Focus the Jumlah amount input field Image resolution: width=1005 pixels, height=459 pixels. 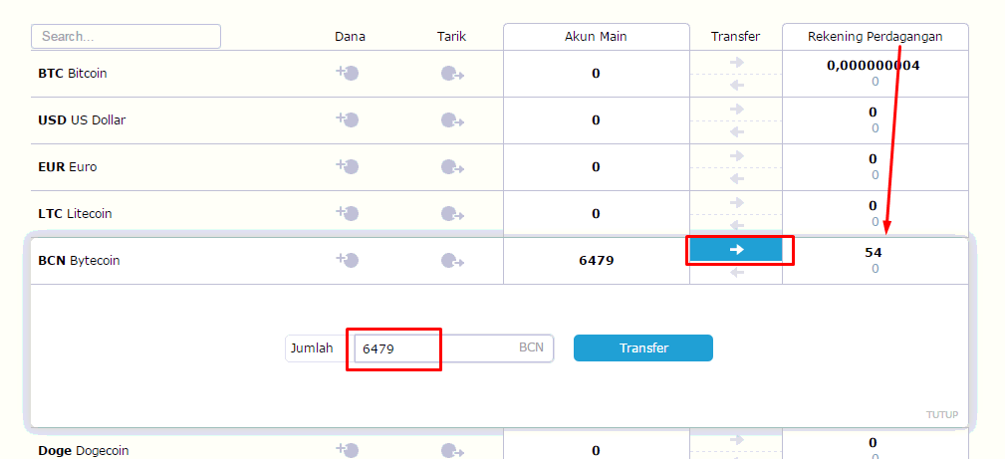point(454,348)
